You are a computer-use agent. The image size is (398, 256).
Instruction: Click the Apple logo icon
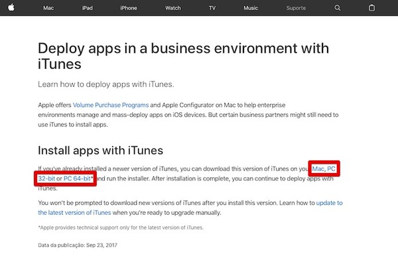point(11,7)
